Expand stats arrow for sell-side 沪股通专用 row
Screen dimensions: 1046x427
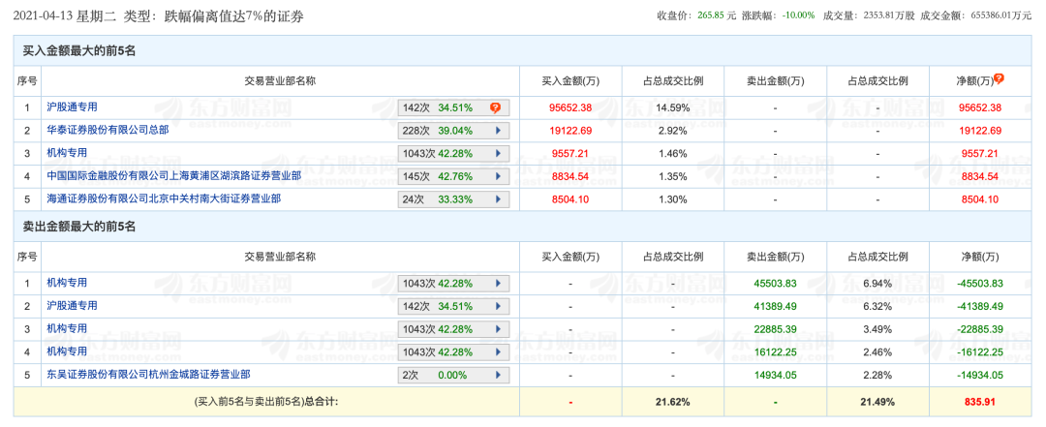[498, 306]
